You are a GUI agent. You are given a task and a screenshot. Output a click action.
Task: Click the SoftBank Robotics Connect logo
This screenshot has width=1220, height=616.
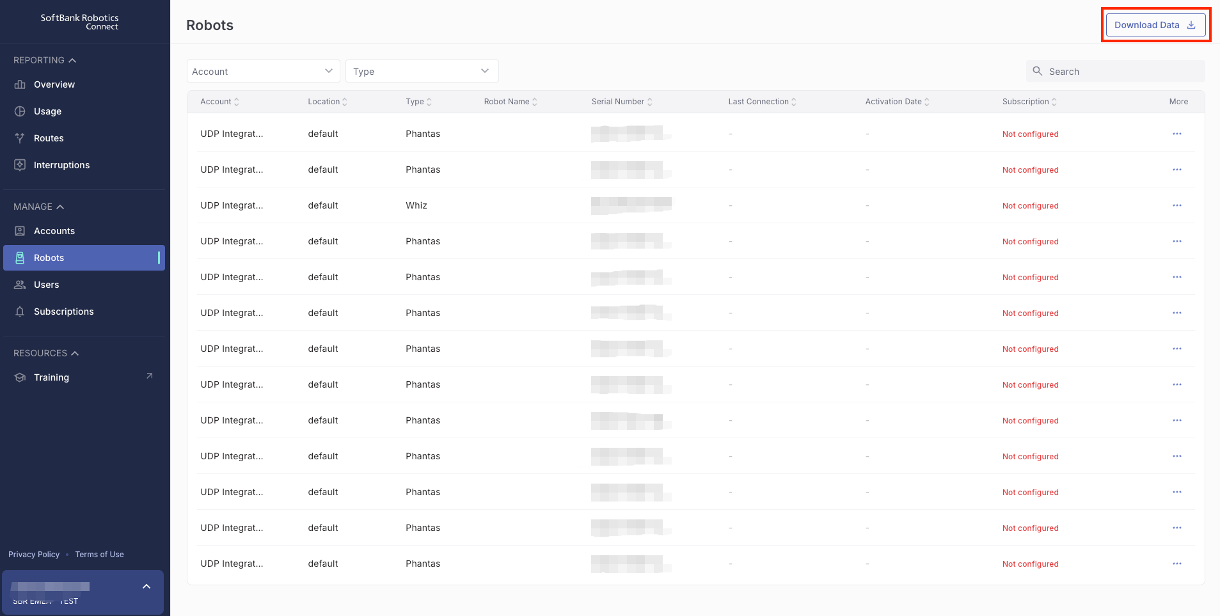click(x=80, y=22)
